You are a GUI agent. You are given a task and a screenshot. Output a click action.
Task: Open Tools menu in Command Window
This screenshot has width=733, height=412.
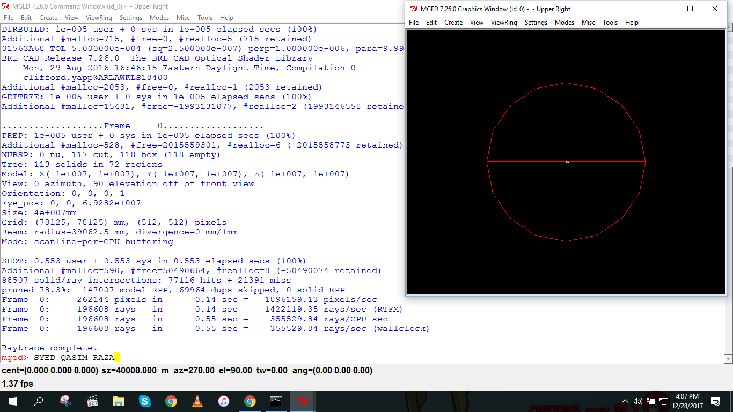click(205, 18)
